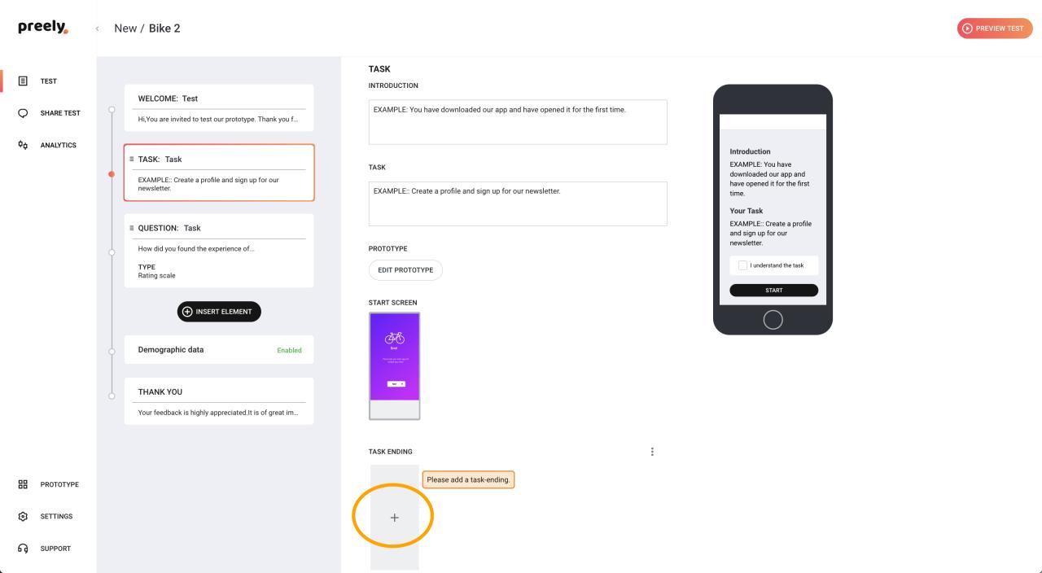This screenshot has height=573, width=1042.
Task: Click the timeline dot beside the Welcome card
Action: (x=112, y=110)
